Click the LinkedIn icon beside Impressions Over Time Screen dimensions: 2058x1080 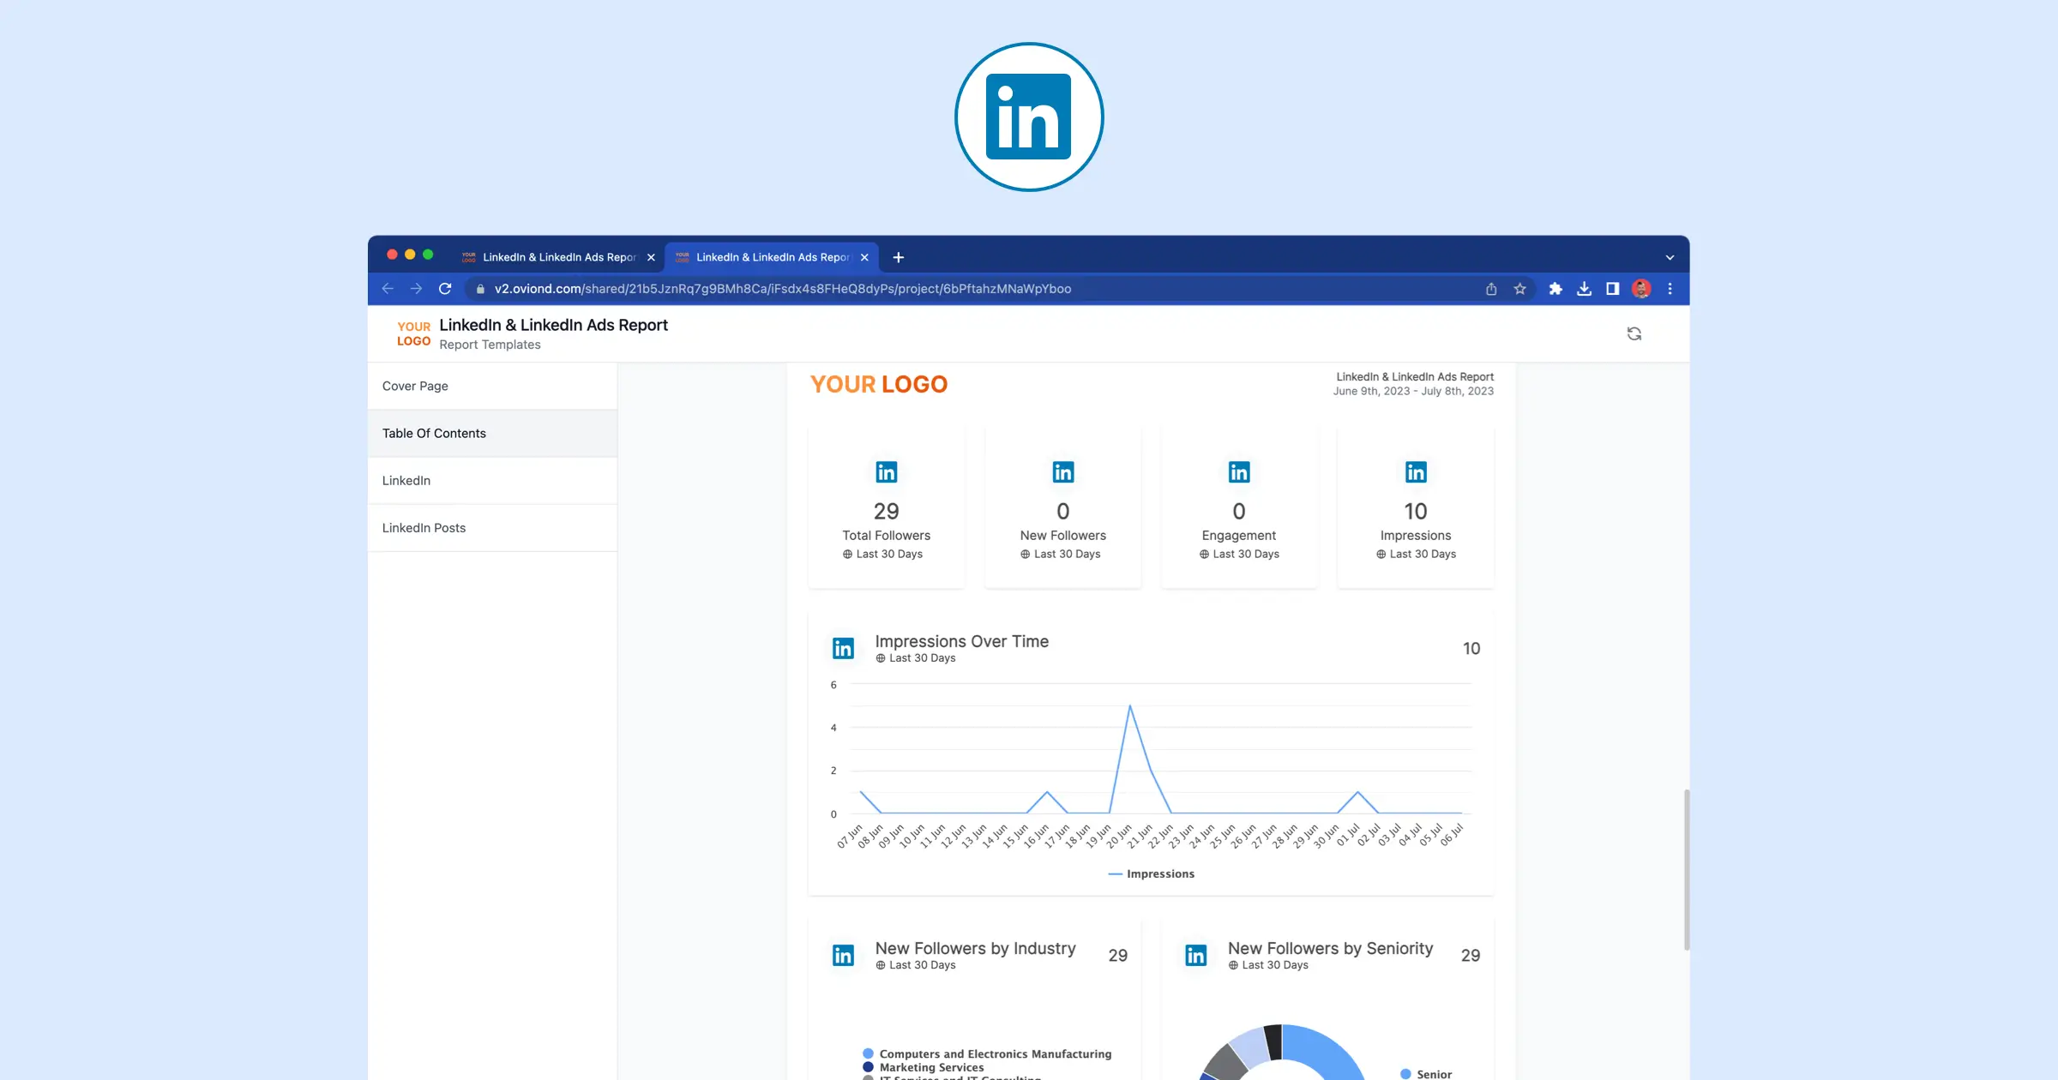click(x=843, y=649)
